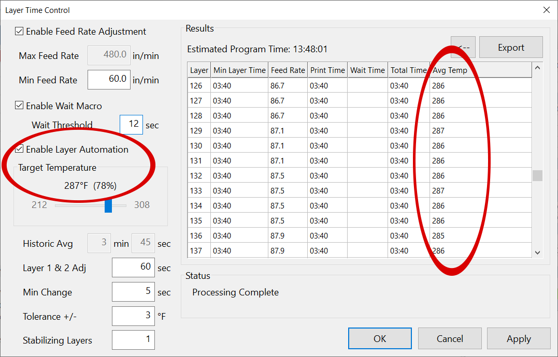Click OK to confirm settings

380,339
